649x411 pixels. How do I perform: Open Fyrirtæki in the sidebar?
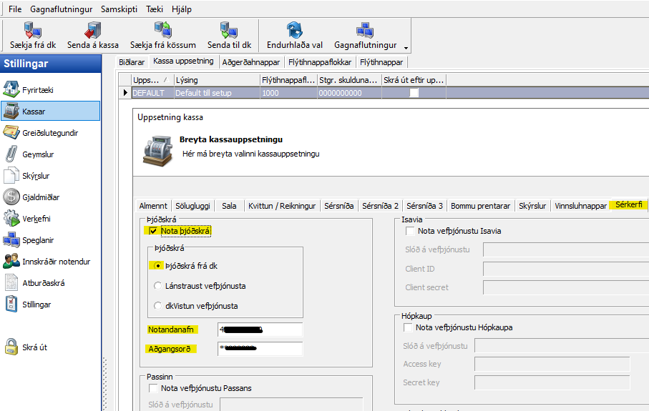point(11,90)
